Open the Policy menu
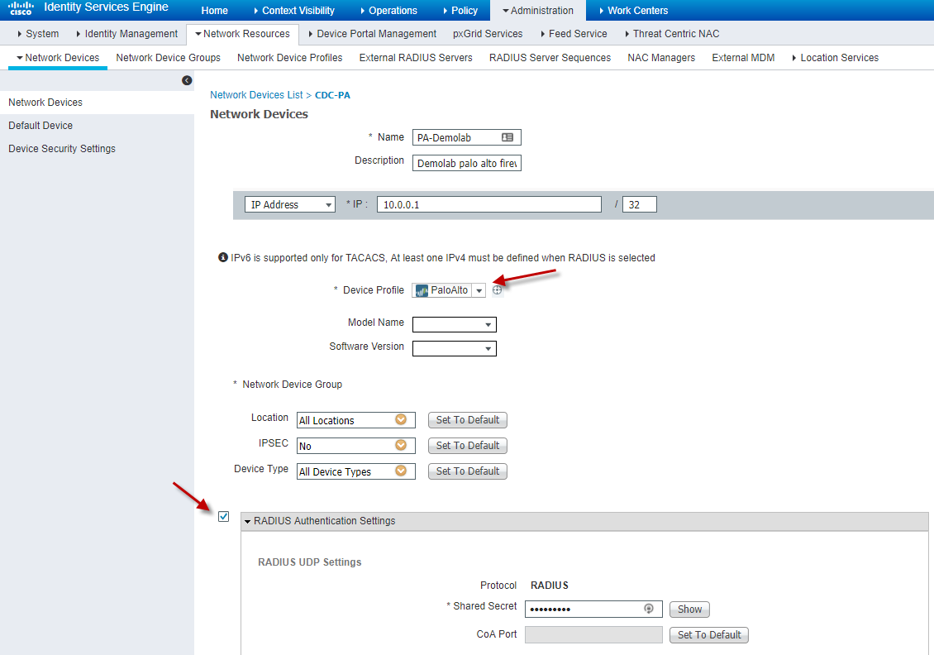 (x=460, y=11)
